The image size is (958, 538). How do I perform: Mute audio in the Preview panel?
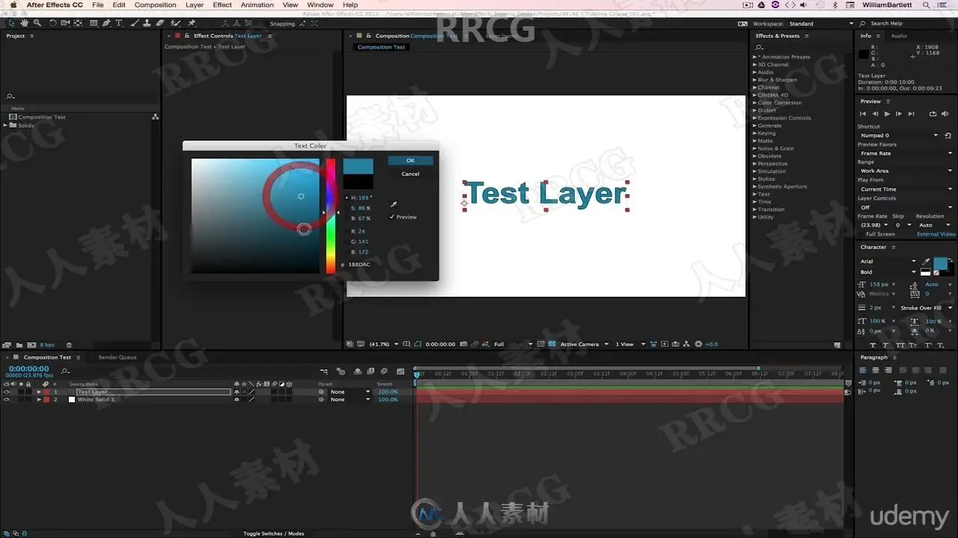(945, 114)
